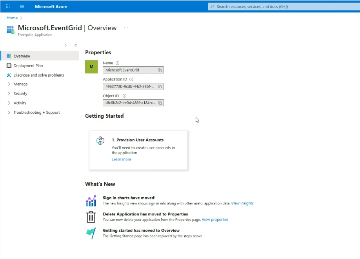Viewport: 360px width, 259px height.
Task: Click the Name info icon
Action: pos(117,63)
